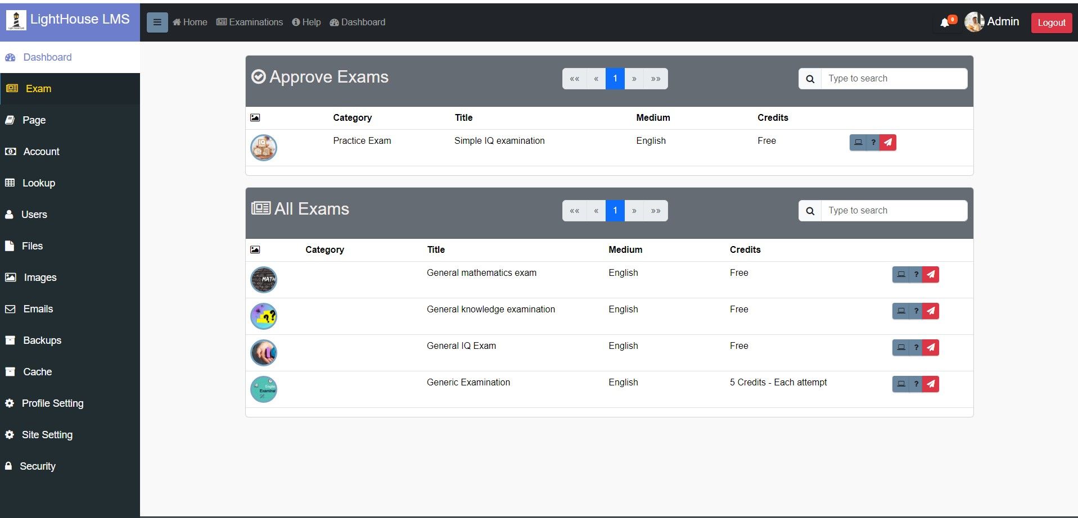Click the search icon in Approve Exams
1078x518 pixels.
click(810, 79)
